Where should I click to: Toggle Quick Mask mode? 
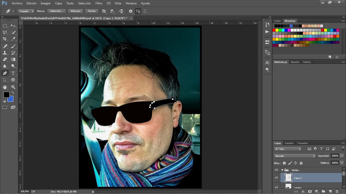tap(5, 107)
